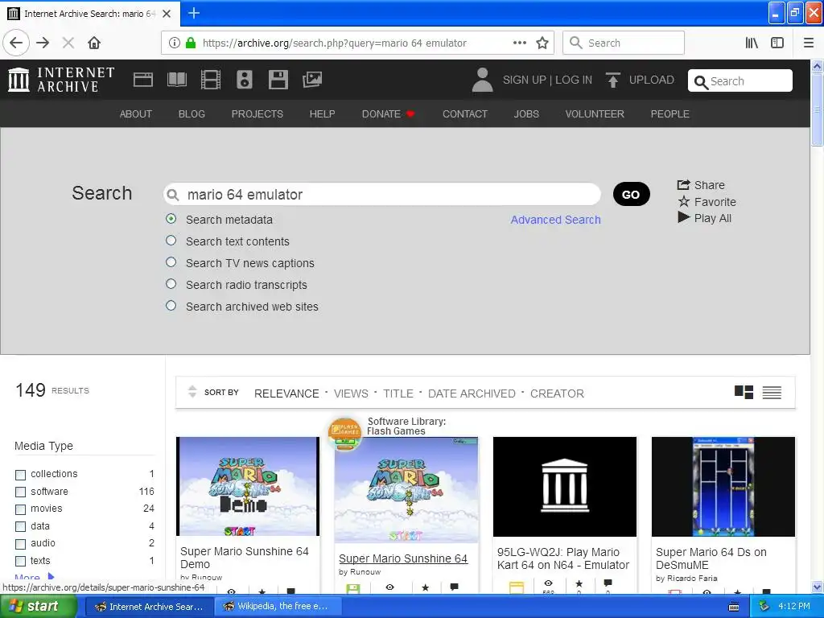This screenshot has width=824, height=618.
Task: Open the VOLUNTEER menu item
Action: pyautogui.click(x=595, y=114)
